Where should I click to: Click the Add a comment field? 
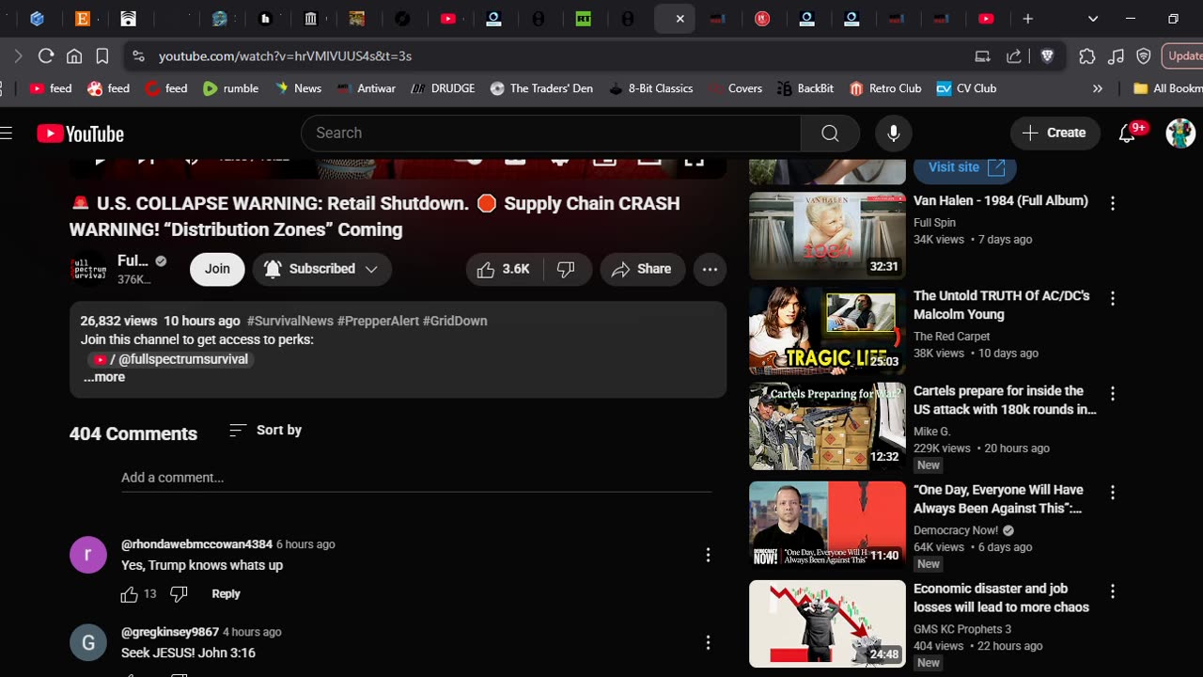(x=416, y=478)
